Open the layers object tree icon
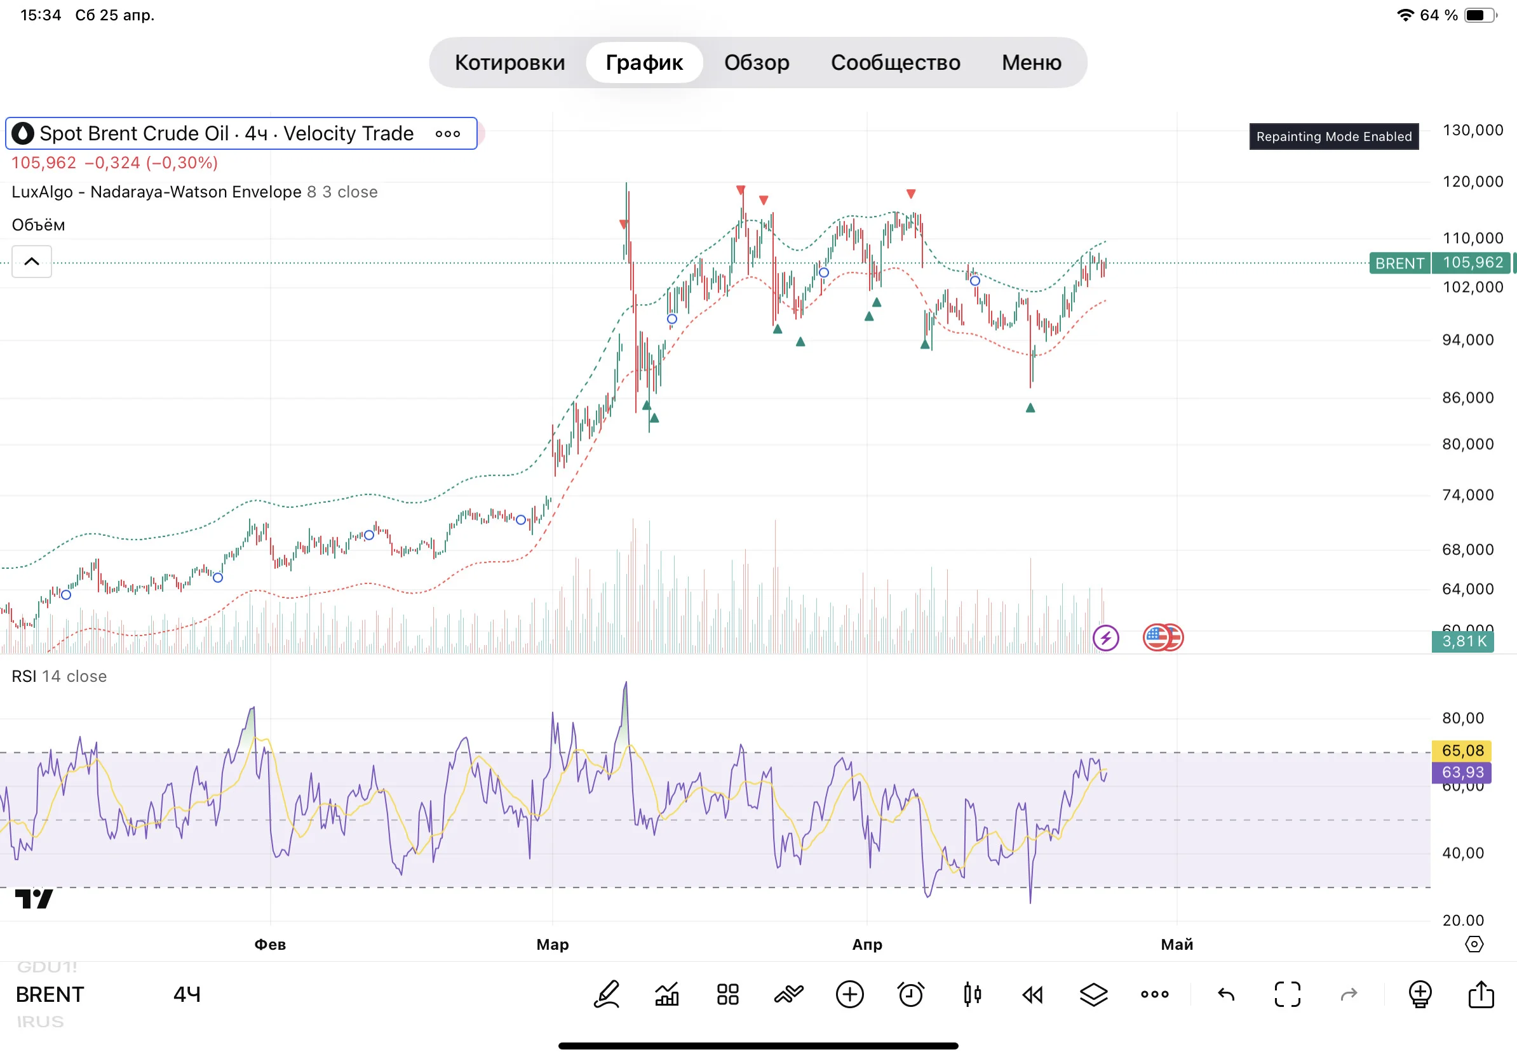Image resolution: width=1517 pixels, height=1059 pixels. [x=1093, y=994]
